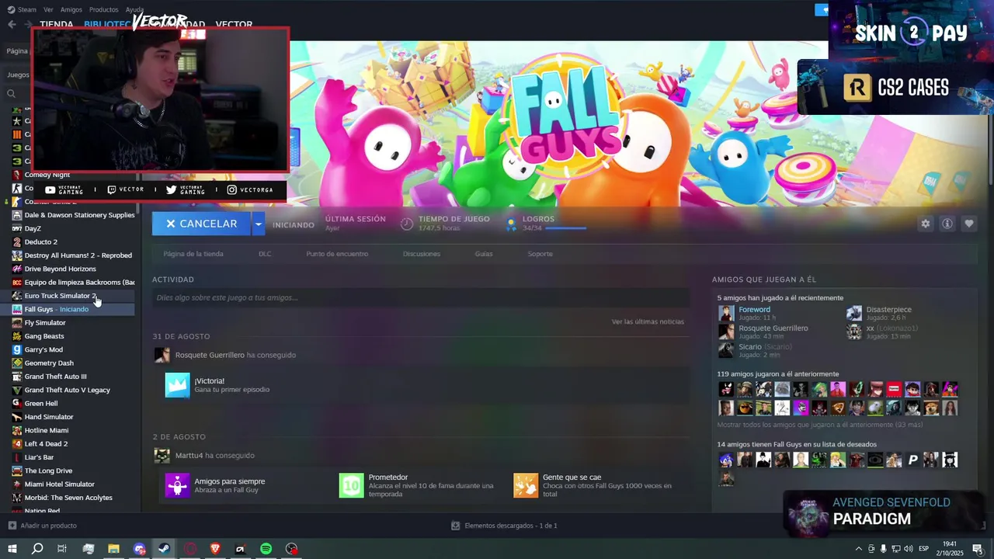994x559 pixels.
Task: Click the Geometry Dash game icon
Action: tap(17, 363)
